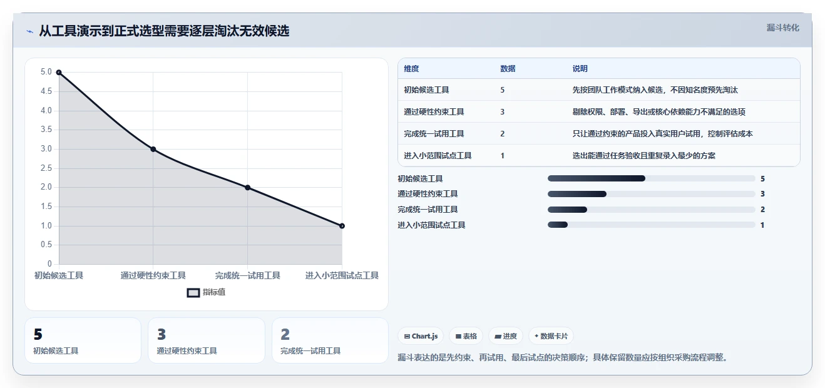Click the 说明 column header
Viewport: 825px width, 388px height.
[580, 69]
